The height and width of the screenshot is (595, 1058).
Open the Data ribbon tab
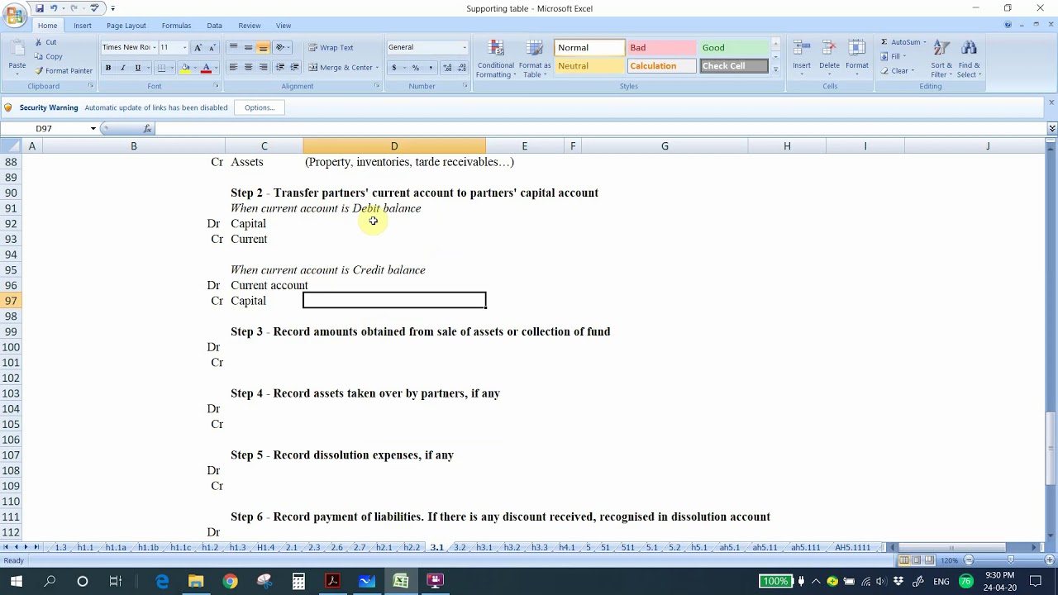(214, 26)
